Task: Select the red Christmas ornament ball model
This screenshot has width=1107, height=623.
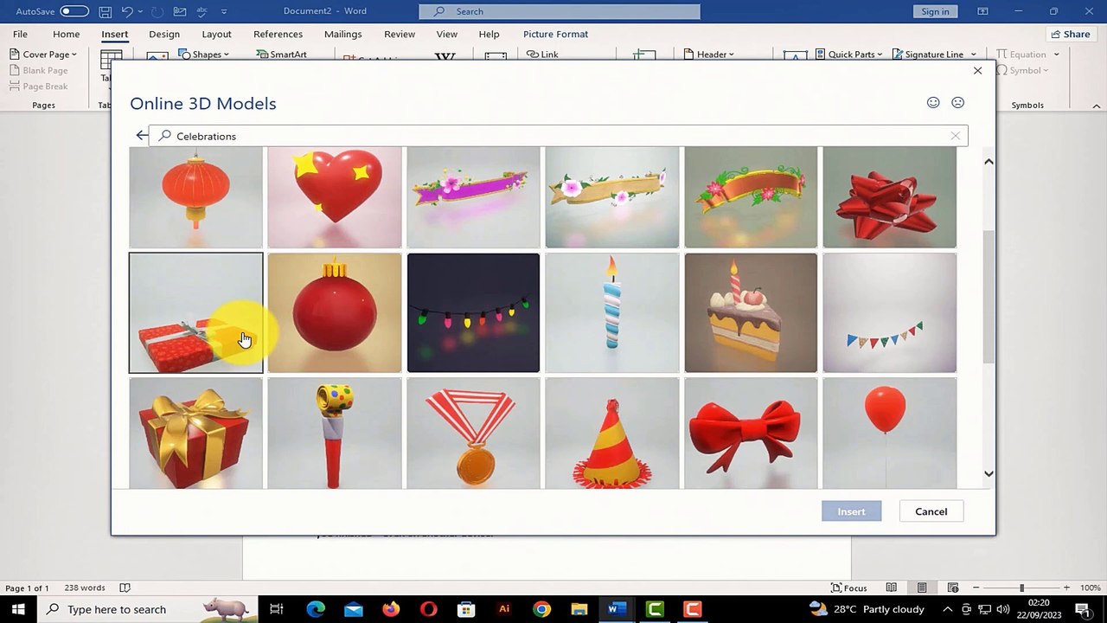Action: [x=335, y=312]
